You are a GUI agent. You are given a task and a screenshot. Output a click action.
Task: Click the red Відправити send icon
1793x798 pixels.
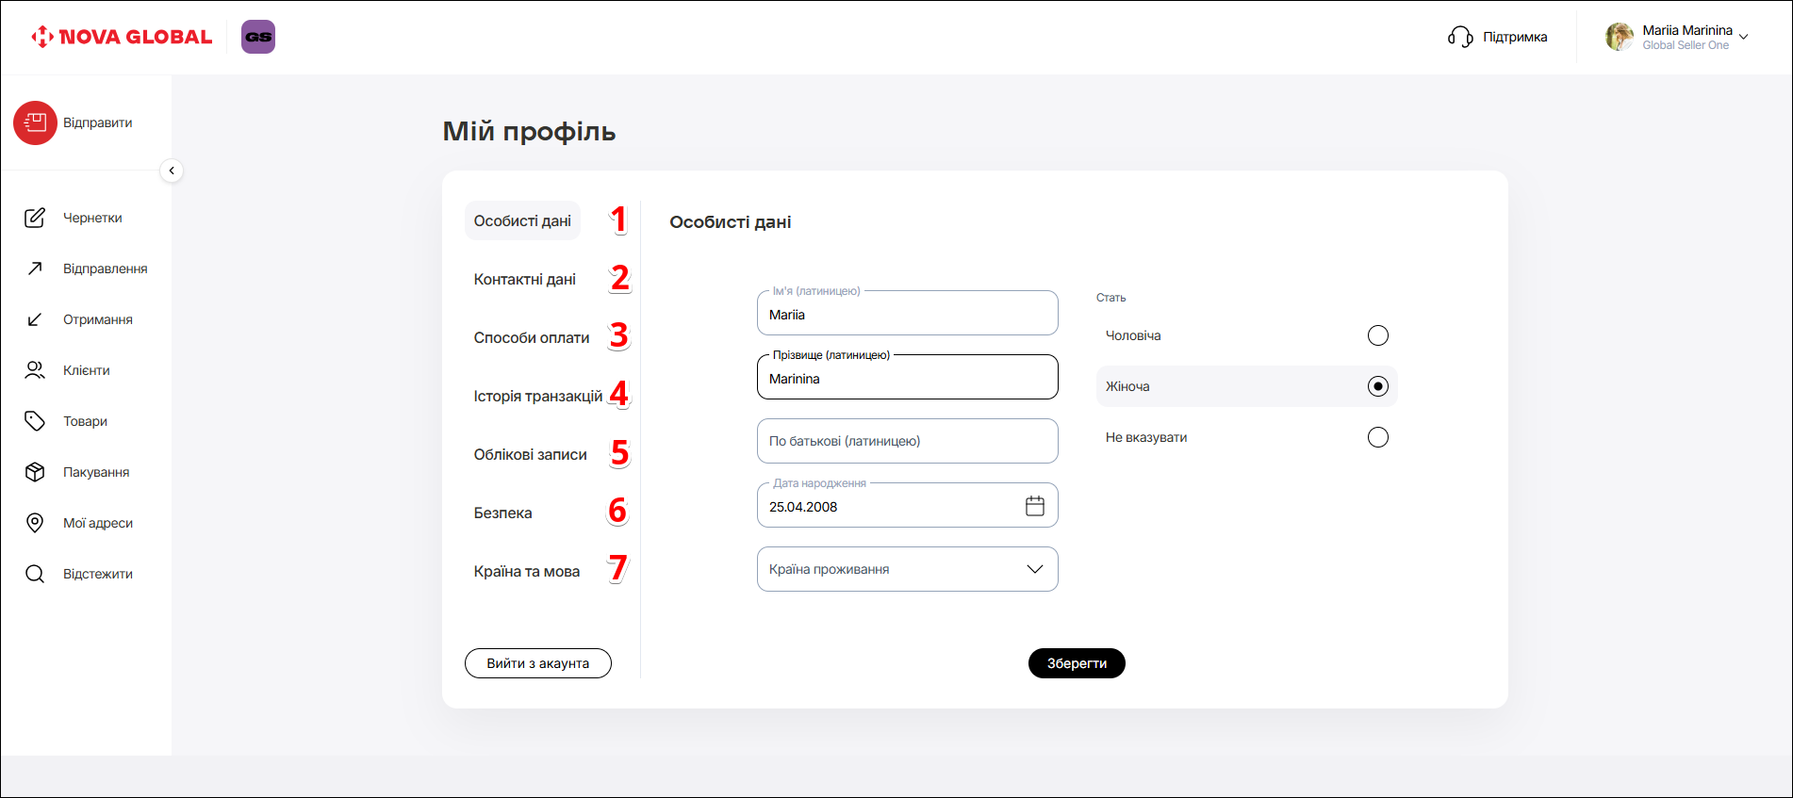click(x=35, y=122)
